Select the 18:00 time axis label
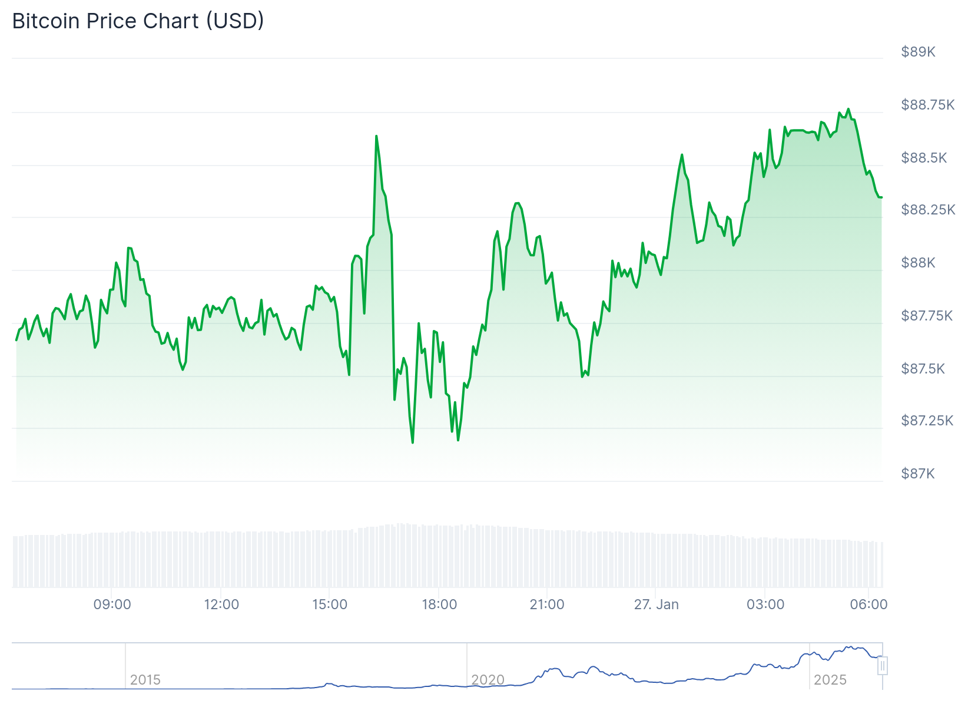 tap(439, 604)
